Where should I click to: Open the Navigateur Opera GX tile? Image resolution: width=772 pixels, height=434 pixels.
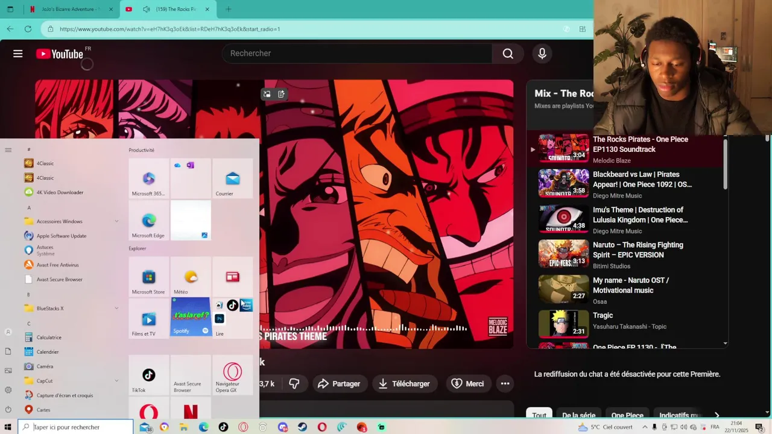point(232,375)
